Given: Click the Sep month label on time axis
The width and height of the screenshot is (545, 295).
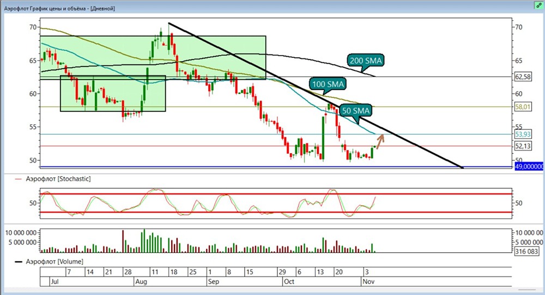Looking at the screenshot, I should (214, 281).
